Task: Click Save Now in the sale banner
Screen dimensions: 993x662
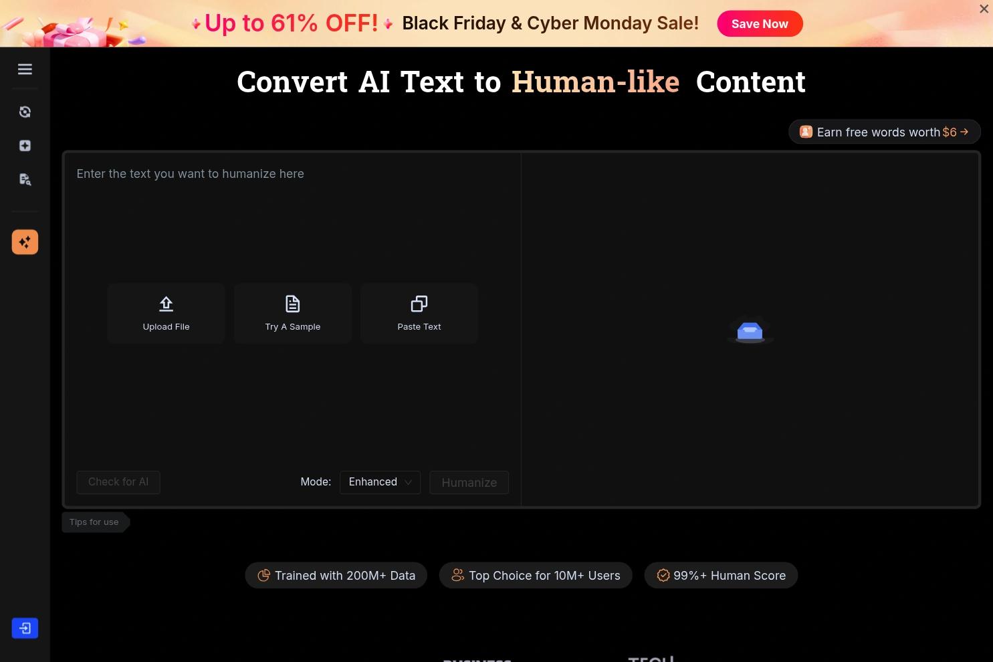Action: tap(759, 23)
